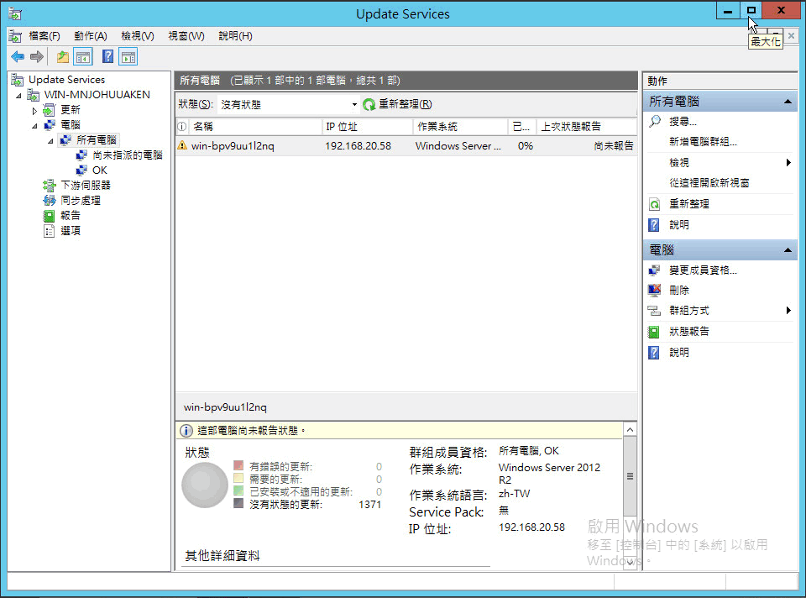Maximize the Update Services window
Screen dimensions: 806x598
click(751, 10)
